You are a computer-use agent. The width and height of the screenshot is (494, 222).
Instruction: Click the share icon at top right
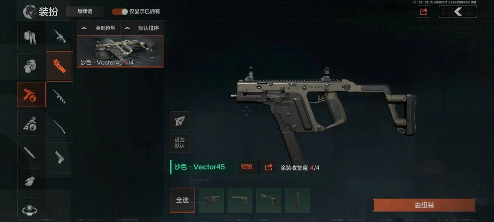coord(424,12)
